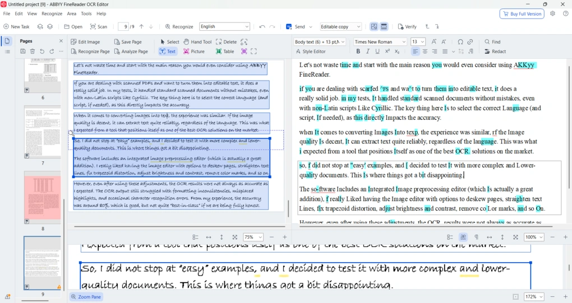Toggle center alignment for paragraph
Viewport: 572px width, 303px height.
(x=425, y=52)
